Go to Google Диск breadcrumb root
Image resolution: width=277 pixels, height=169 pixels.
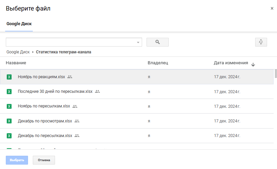(x=18, y=52)
